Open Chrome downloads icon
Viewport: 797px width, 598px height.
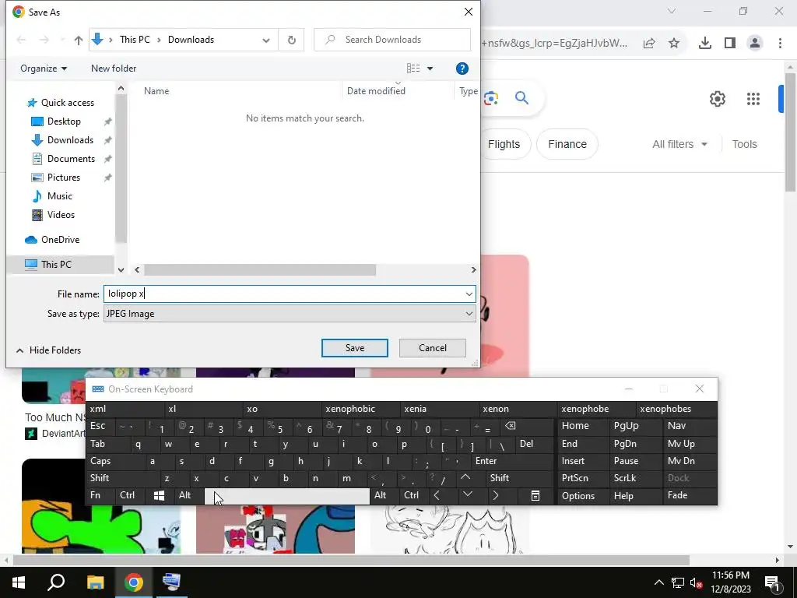[x=704, y=44]
